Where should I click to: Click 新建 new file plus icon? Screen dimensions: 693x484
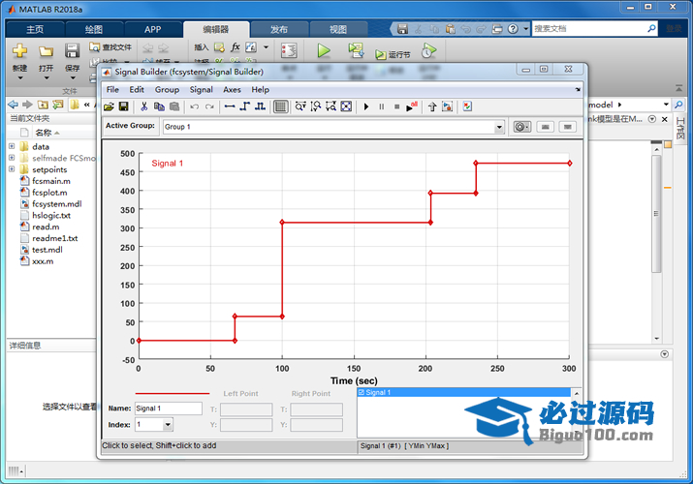(20, 50)
